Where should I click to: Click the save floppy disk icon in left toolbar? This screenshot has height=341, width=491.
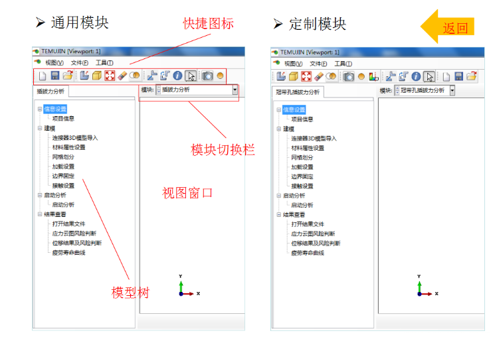(x=55, y=76)
